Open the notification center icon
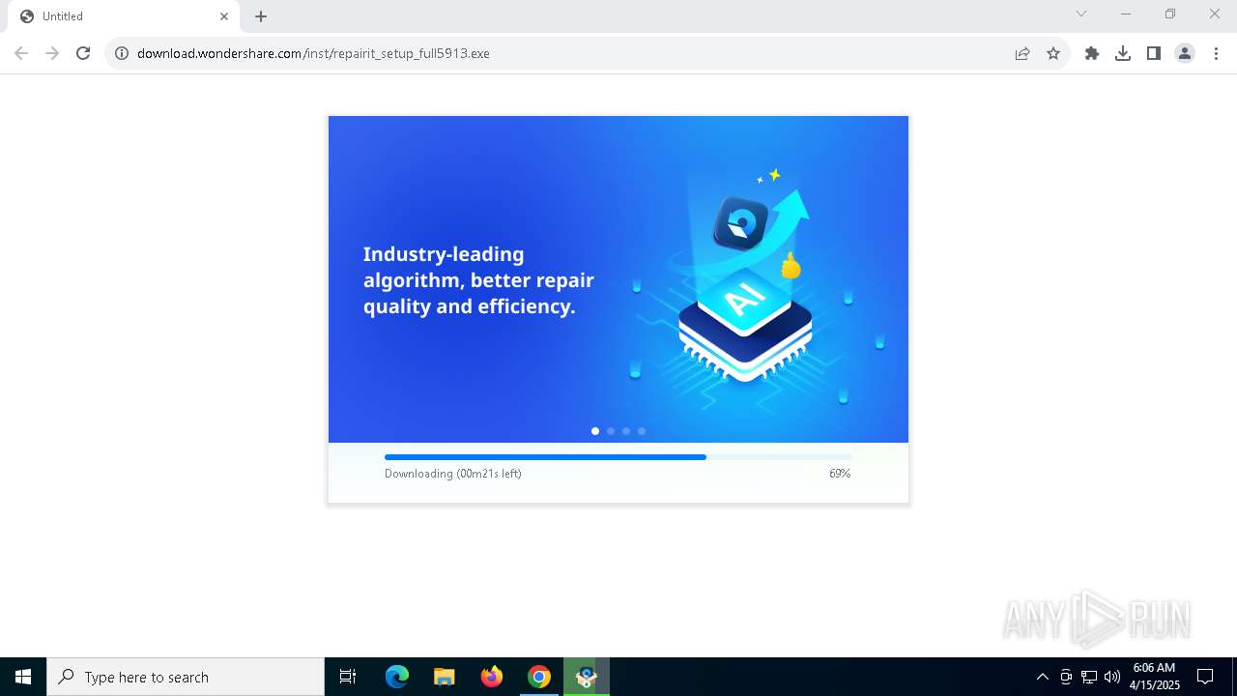The height and width of the screenshot is (696, 1237). coord(1205,677)
